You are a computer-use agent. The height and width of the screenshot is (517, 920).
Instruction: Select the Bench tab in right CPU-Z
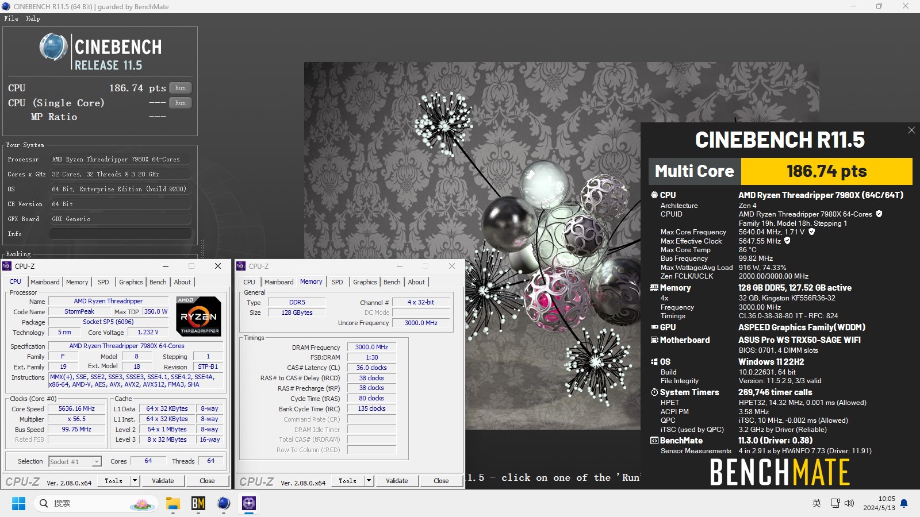pyautogui.click(x=392, y=282)
